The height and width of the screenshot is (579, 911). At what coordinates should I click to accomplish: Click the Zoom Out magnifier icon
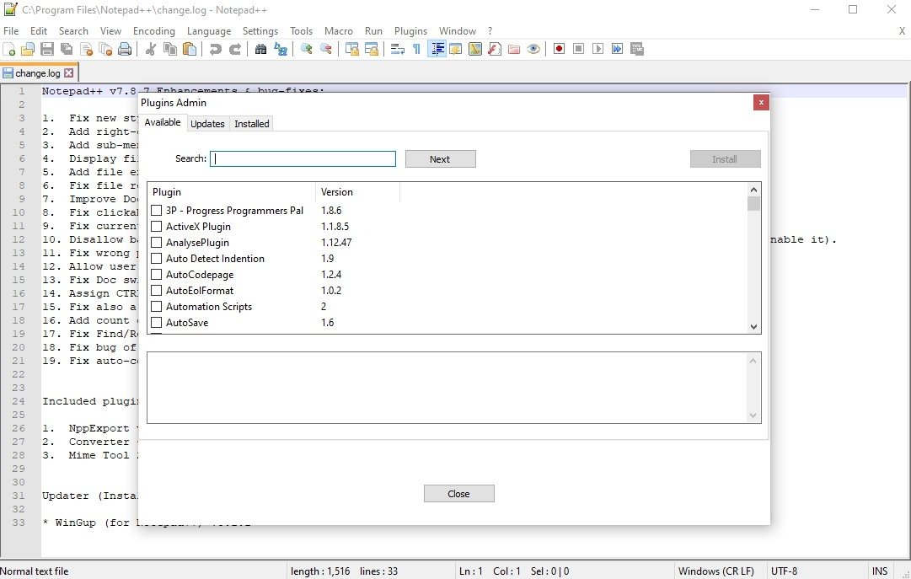click(326, 50)
